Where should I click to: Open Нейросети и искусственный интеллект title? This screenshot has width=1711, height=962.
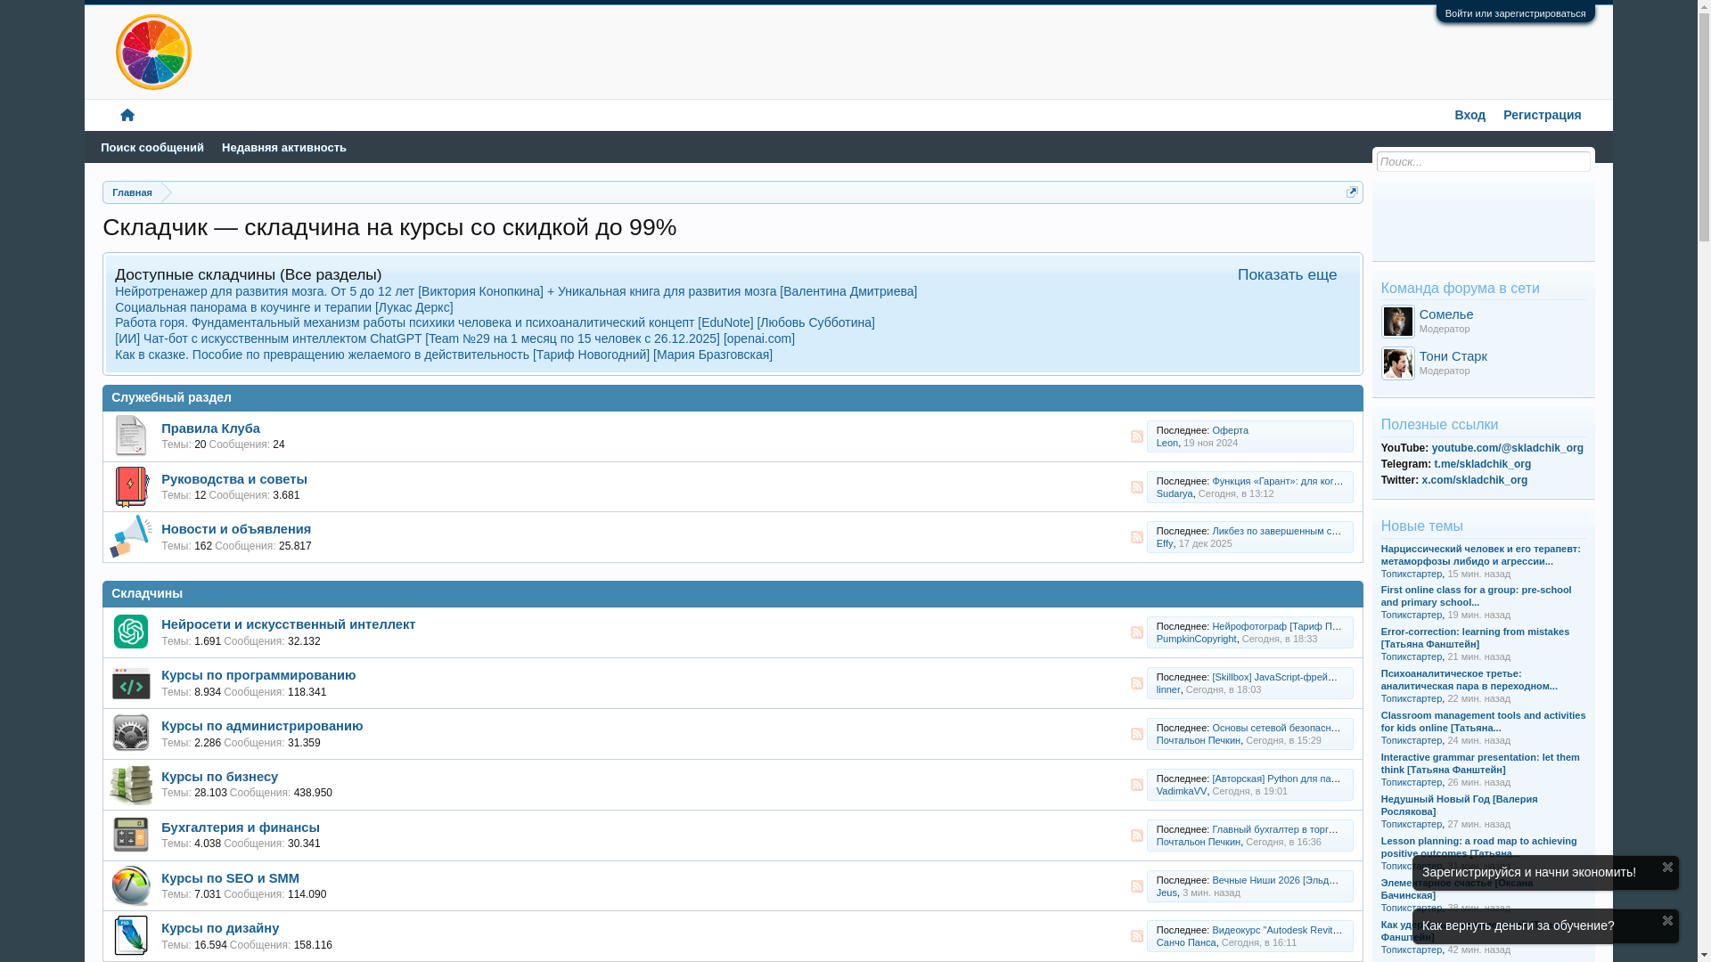[288, 624]
